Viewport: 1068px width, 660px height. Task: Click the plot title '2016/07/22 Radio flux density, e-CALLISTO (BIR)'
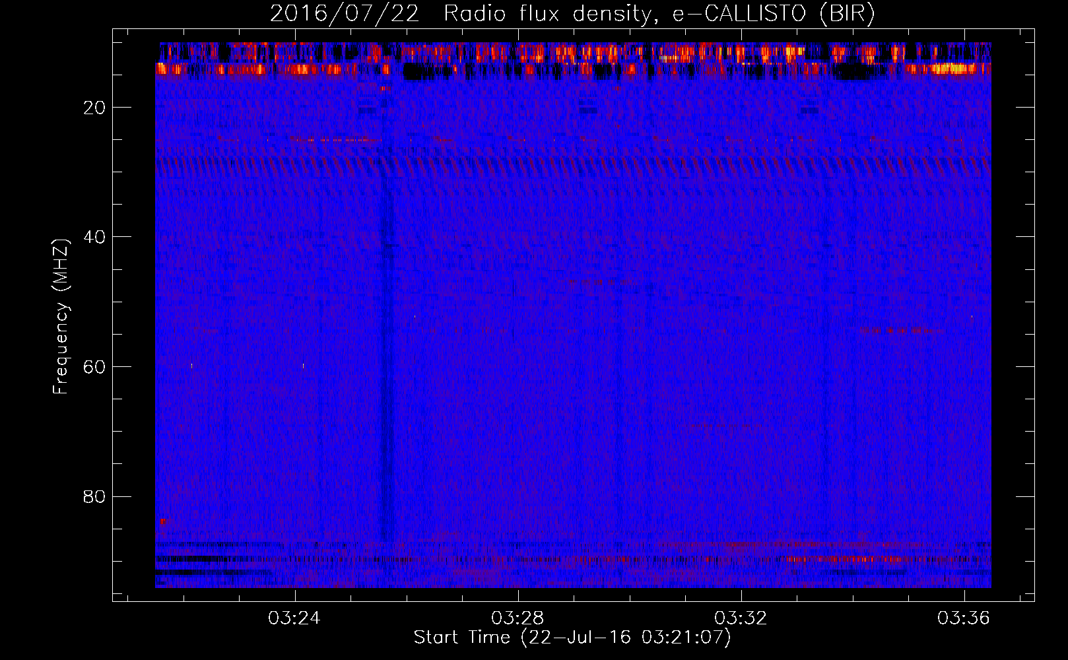click(x=572, y=13)
